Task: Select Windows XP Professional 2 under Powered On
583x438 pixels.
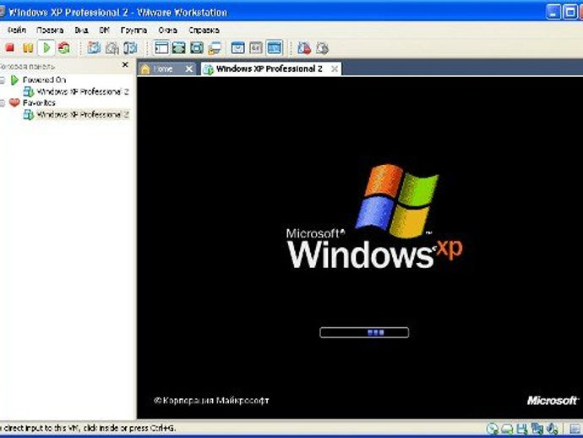Action: point(83,91)
